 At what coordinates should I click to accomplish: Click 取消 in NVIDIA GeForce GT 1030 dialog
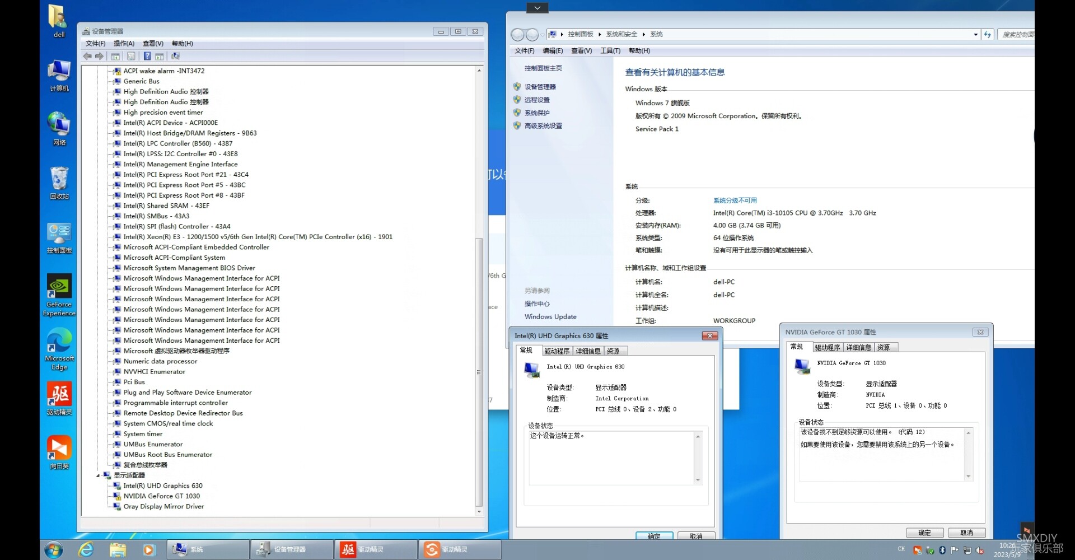[966, 533]
